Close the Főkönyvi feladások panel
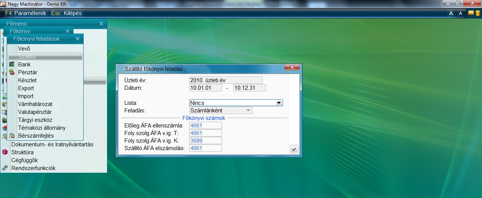This screenshot has width=482, height=198. 78,38
